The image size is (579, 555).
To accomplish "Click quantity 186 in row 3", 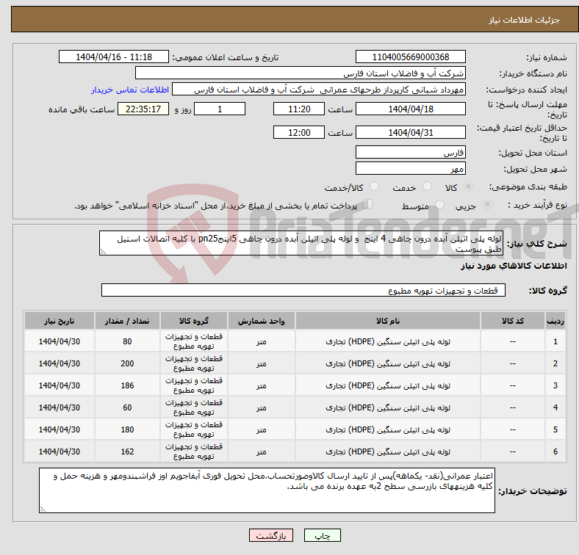I will point(127,385).
